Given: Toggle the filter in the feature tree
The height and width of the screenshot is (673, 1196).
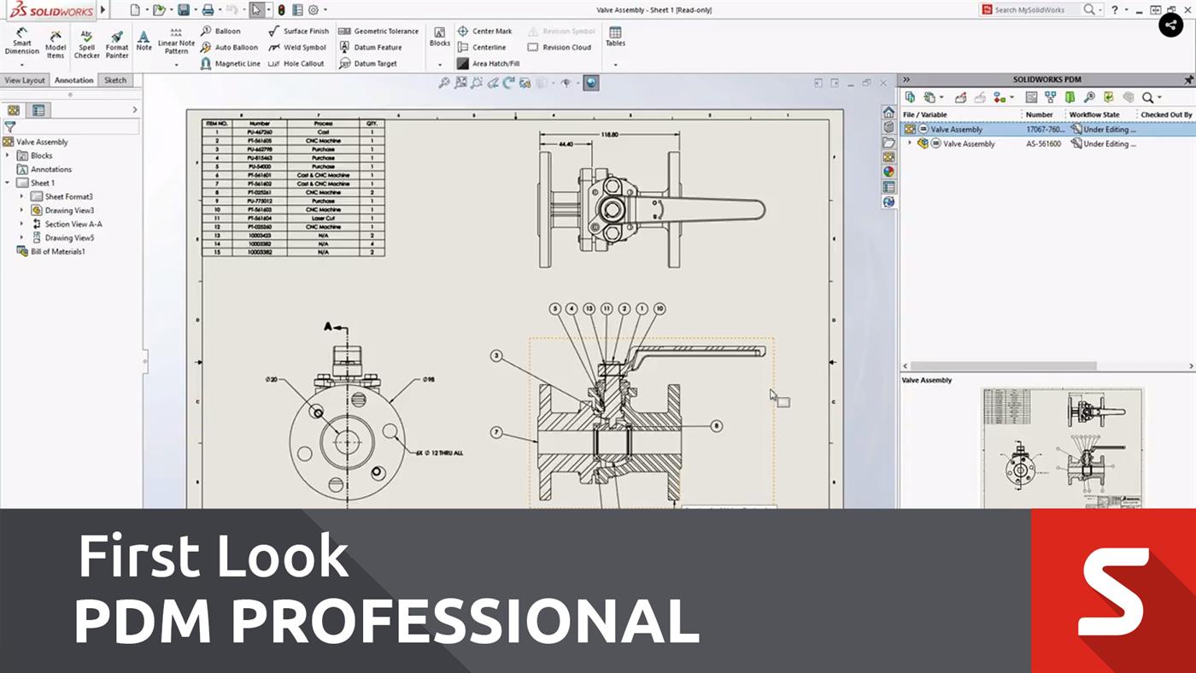Looking at the screenshot, I should 11,126.
